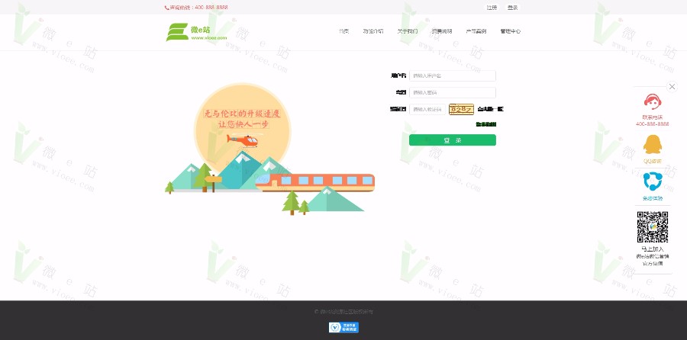Click the green link above the login button
Image resolution: width=687 pixels, height=340 pixels.
click(486, 124)
